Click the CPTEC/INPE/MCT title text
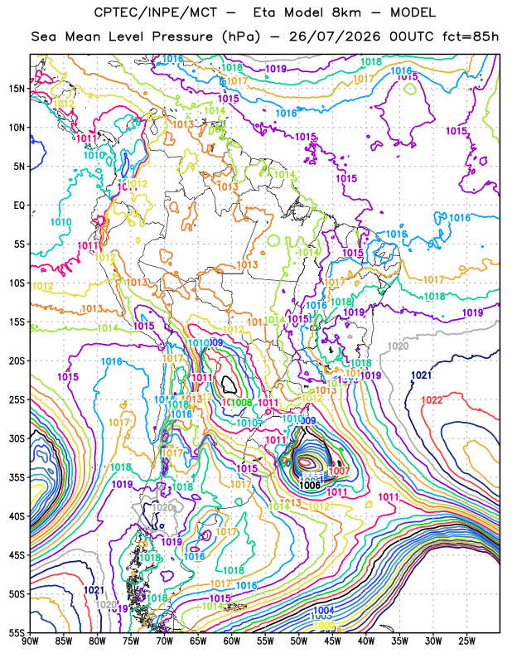512x663 pixels. pos(155,12)
